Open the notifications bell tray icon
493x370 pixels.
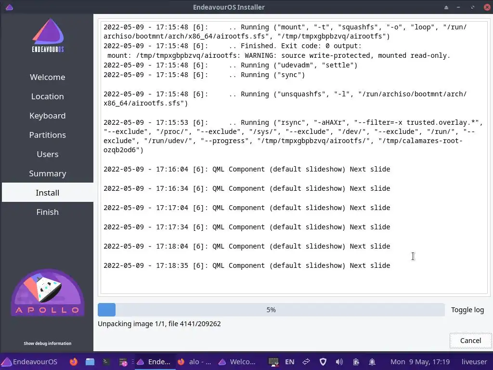coord(372,362)
